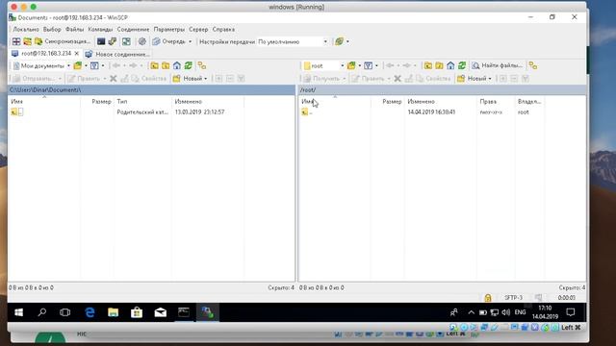
Task: Click the remote panel filter icon
Action: pos(368,65)
